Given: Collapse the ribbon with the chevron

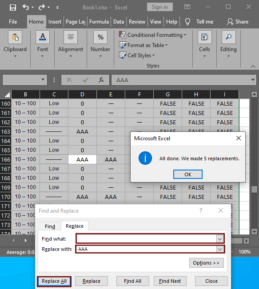Looking at the screenshot, I should (253, 66).
